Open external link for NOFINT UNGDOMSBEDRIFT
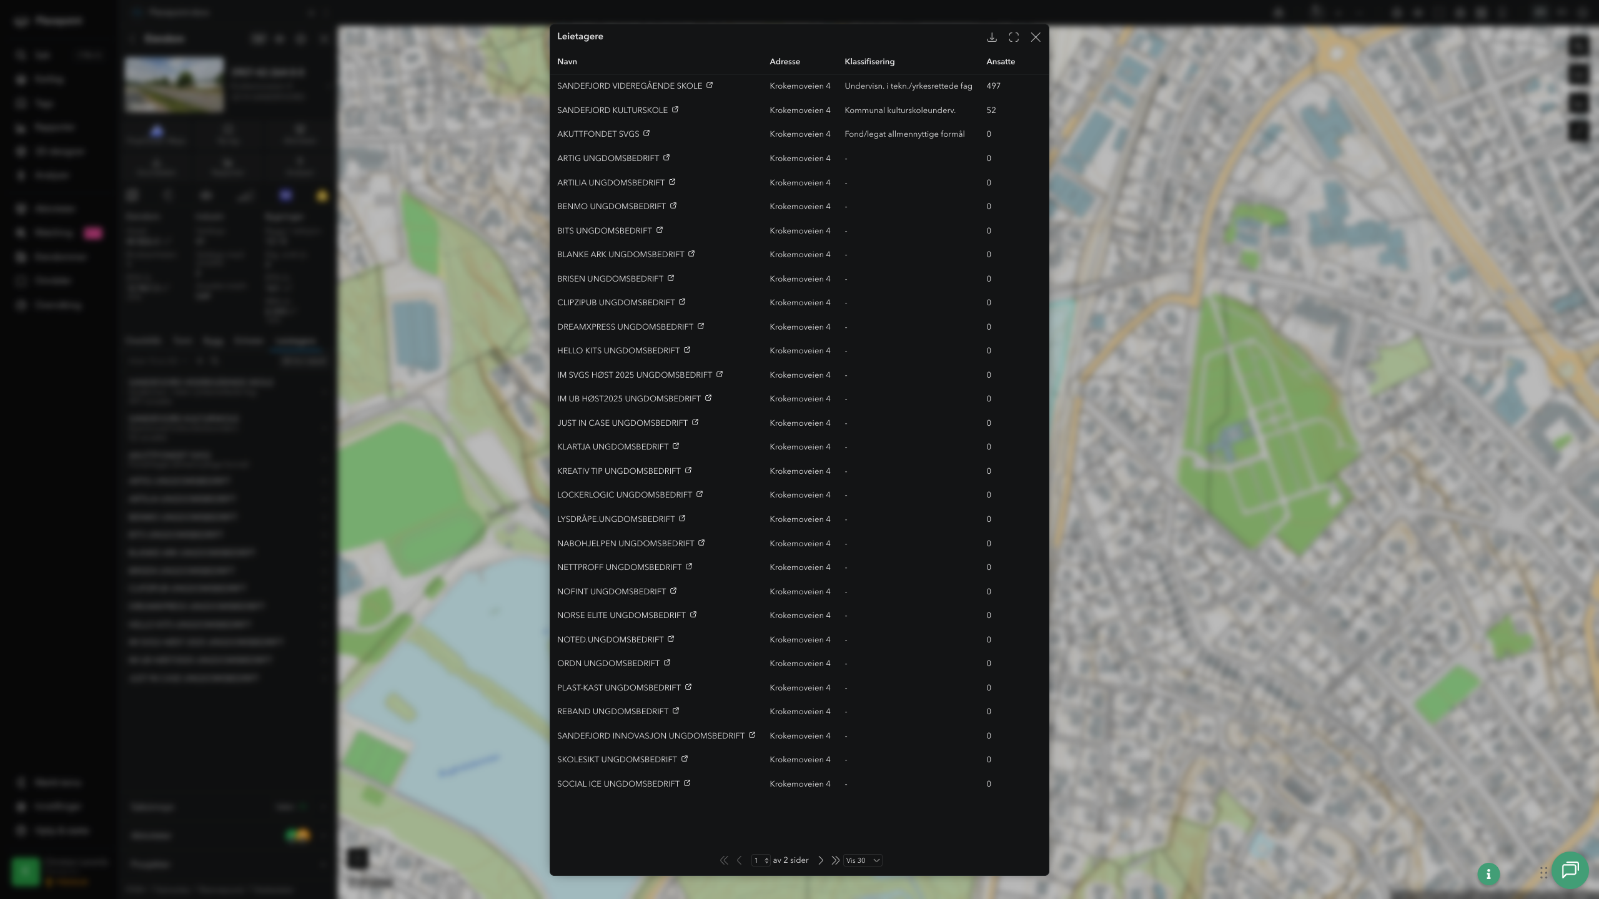The image size is (1599, 899). (673, 591)
